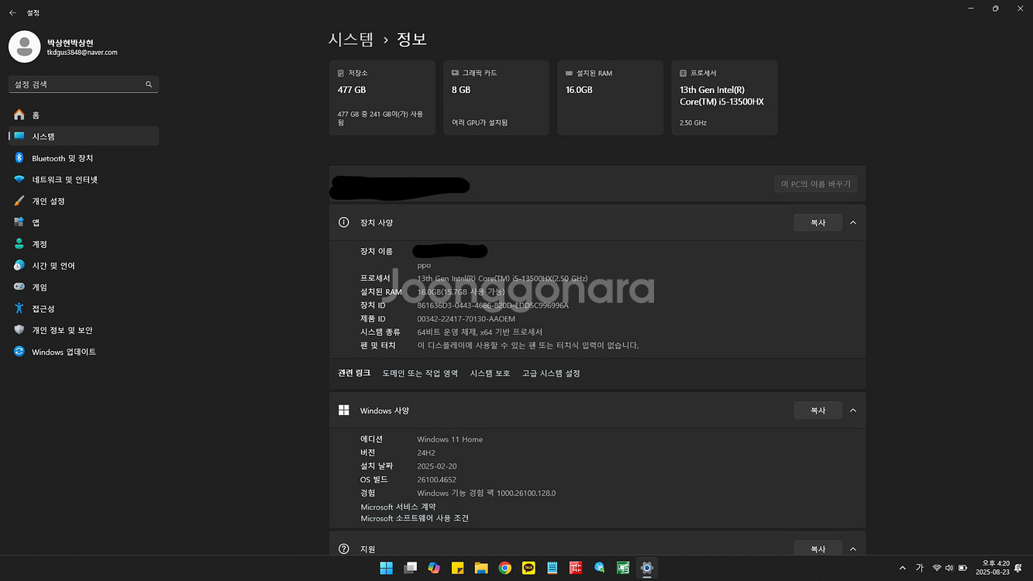Collapse the 지원 section chevron
Viewport: 1033px width, 581px height.
click(853, 548)
